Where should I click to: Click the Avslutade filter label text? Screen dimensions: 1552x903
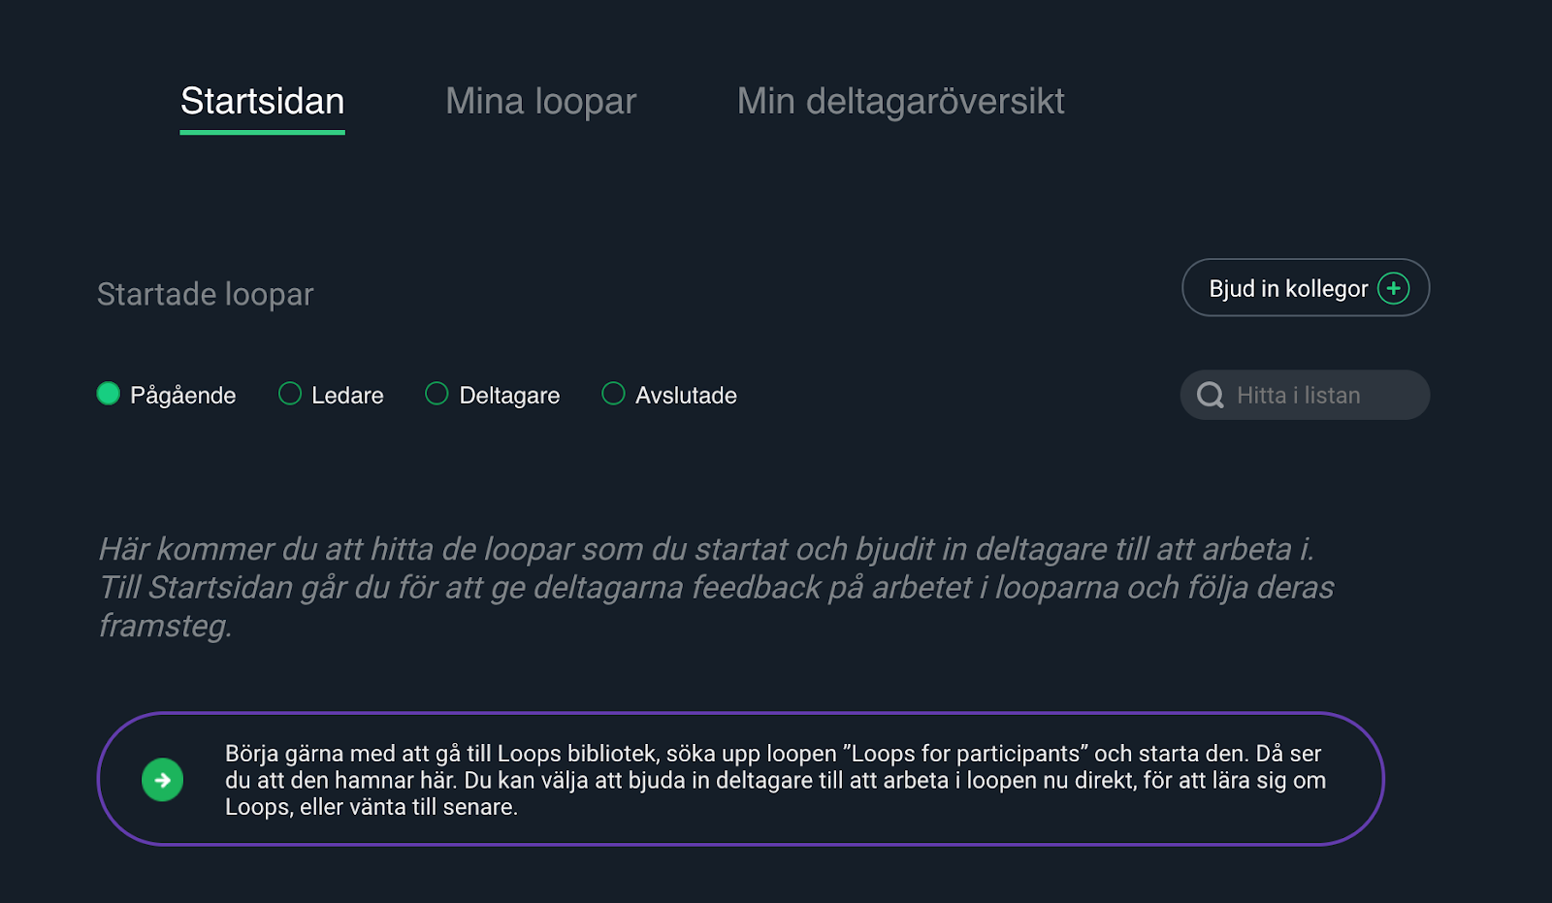[686, 396]
